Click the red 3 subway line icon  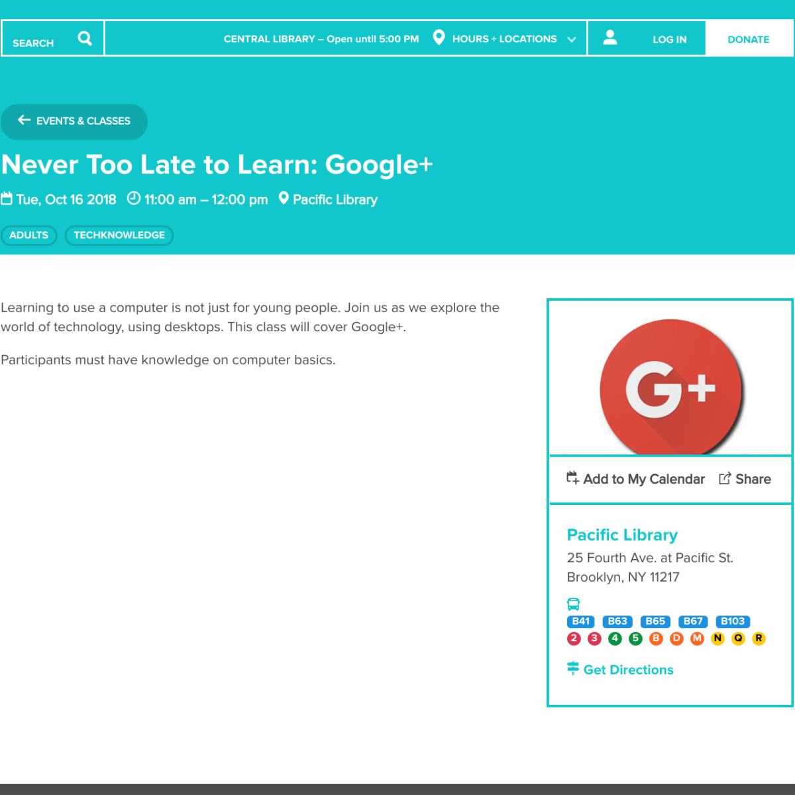click(x=595, y=639)
